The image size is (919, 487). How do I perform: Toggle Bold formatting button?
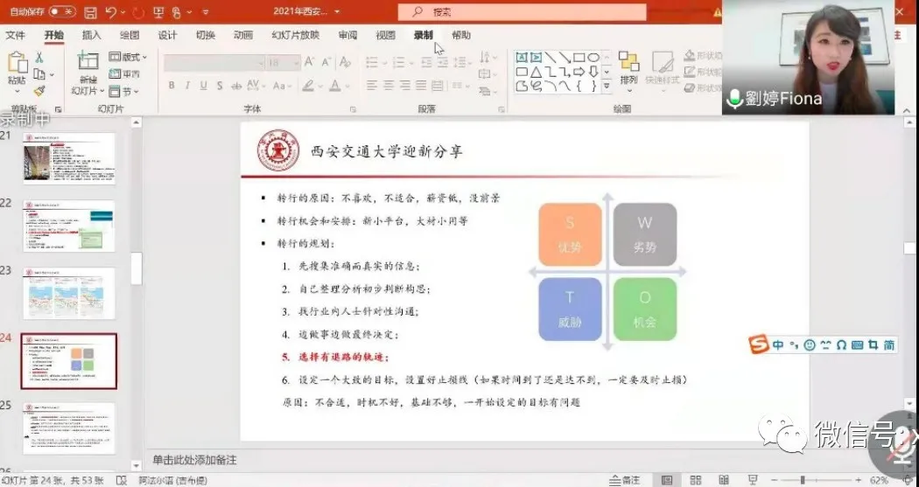[172, 86]
